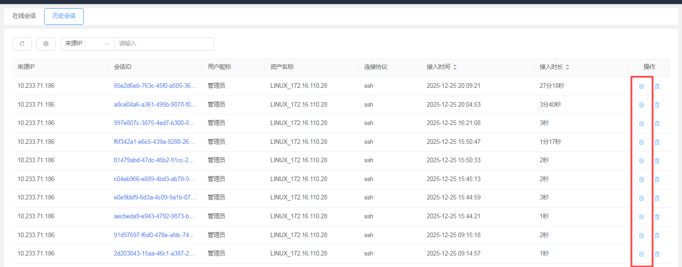Play back session 2d203843 recording

point(642,254)
